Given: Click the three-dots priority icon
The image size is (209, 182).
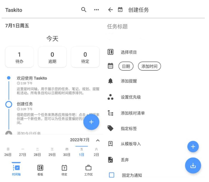Looking at the screenshot, I should click(110, 97).
